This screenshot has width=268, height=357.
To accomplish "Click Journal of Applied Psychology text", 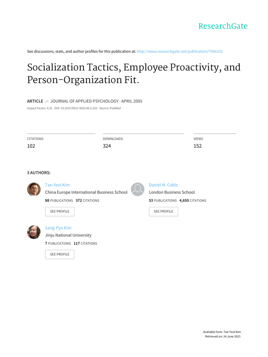I will point(84,101).
